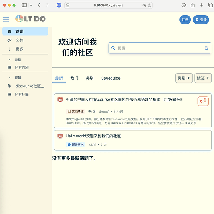Toggle the Safari sidebar button
Viewport: 214px width, 214px height.
click(24, 5)
